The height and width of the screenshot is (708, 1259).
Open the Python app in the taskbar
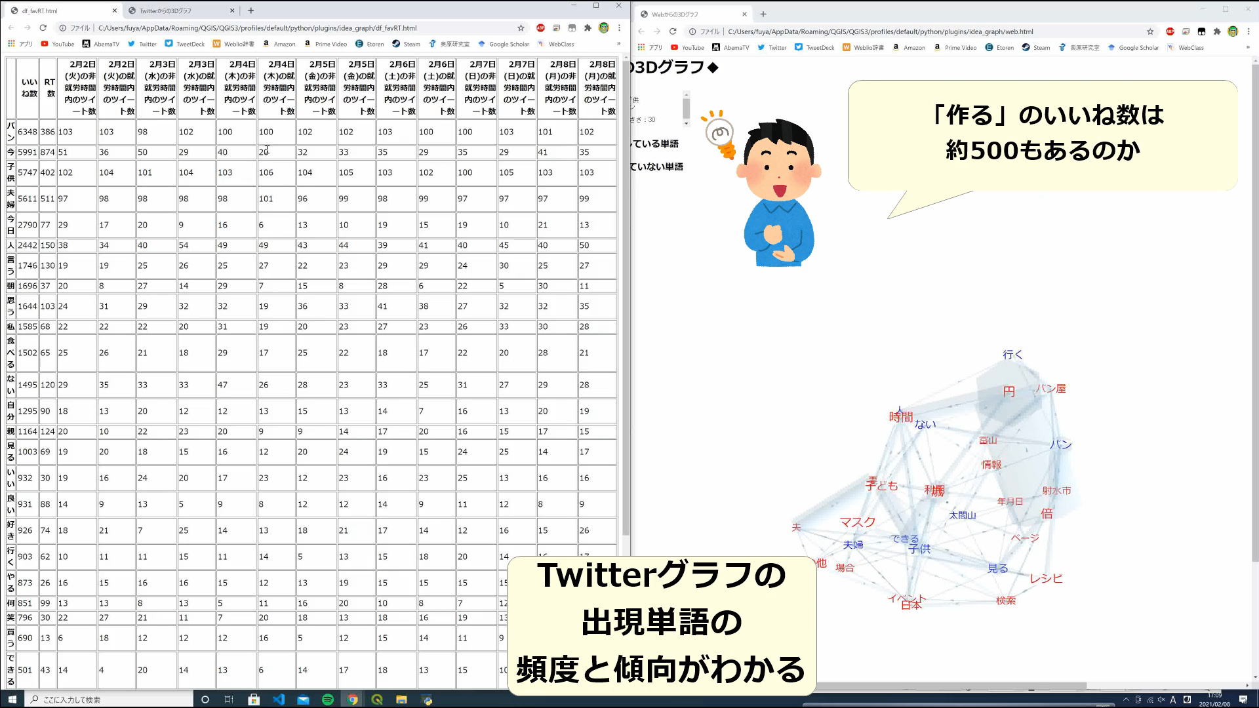click(x=427, y=699)
